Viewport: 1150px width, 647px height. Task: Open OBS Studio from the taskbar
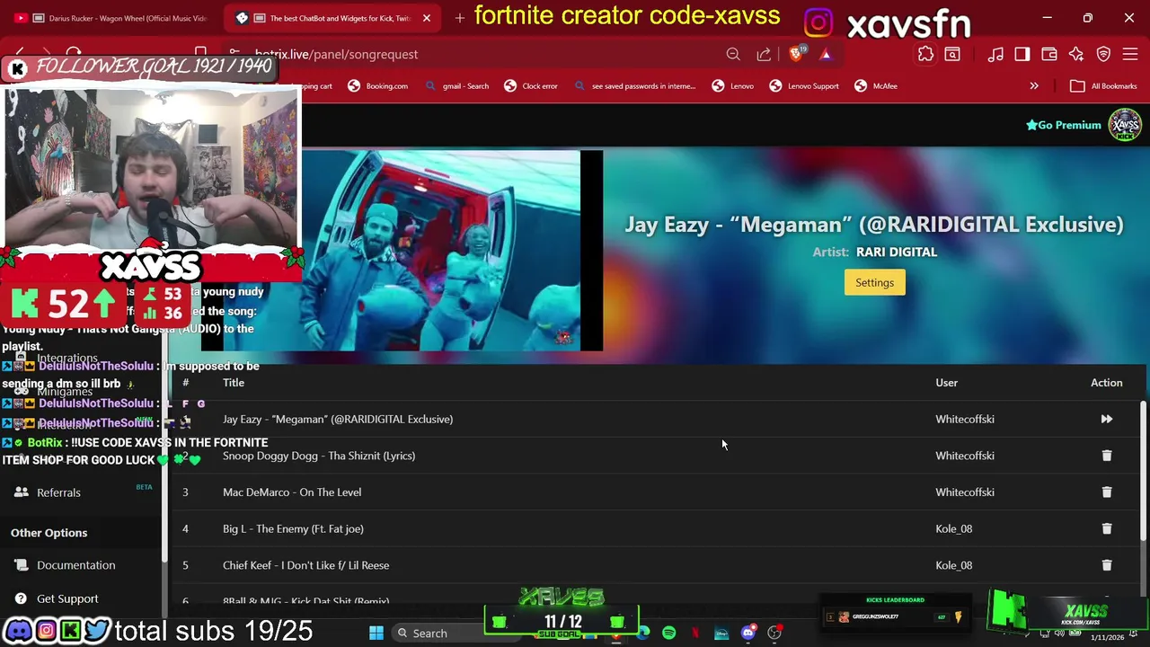pos(774,633)
